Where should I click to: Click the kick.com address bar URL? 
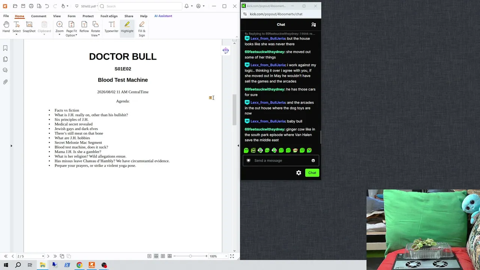coord(276,14)
